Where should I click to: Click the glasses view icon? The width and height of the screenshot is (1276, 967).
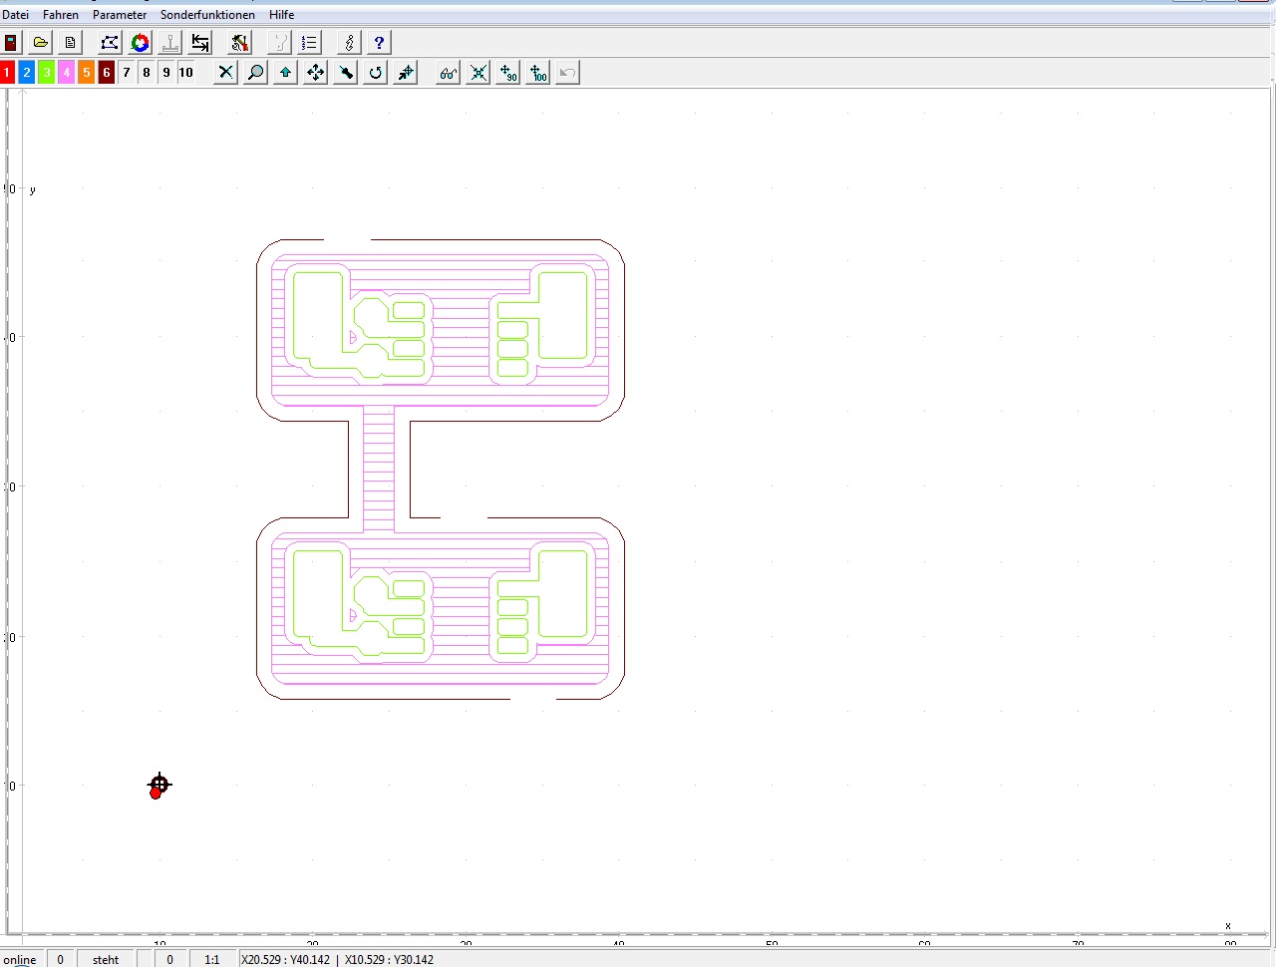[x=449, y=73]
